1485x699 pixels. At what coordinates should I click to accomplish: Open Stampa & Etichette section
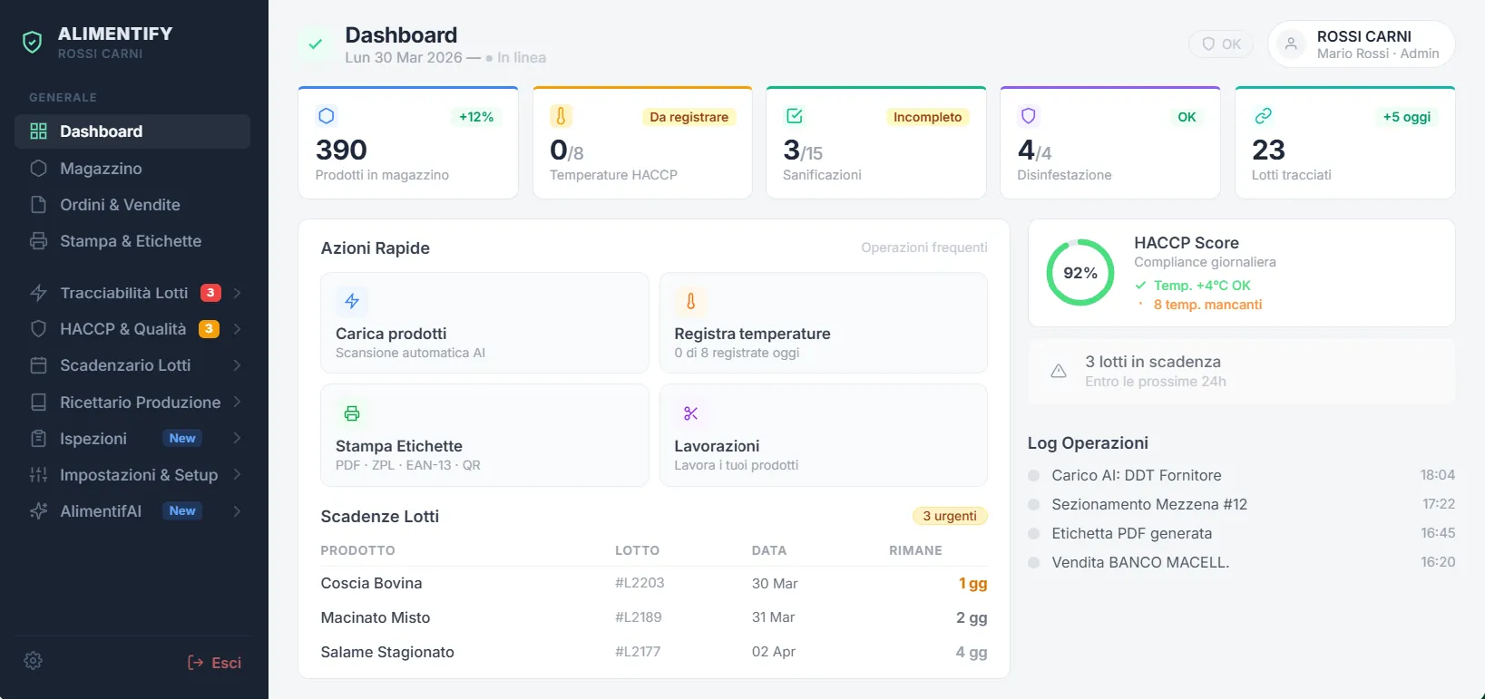pyautogui.click(x=132, y=241)
